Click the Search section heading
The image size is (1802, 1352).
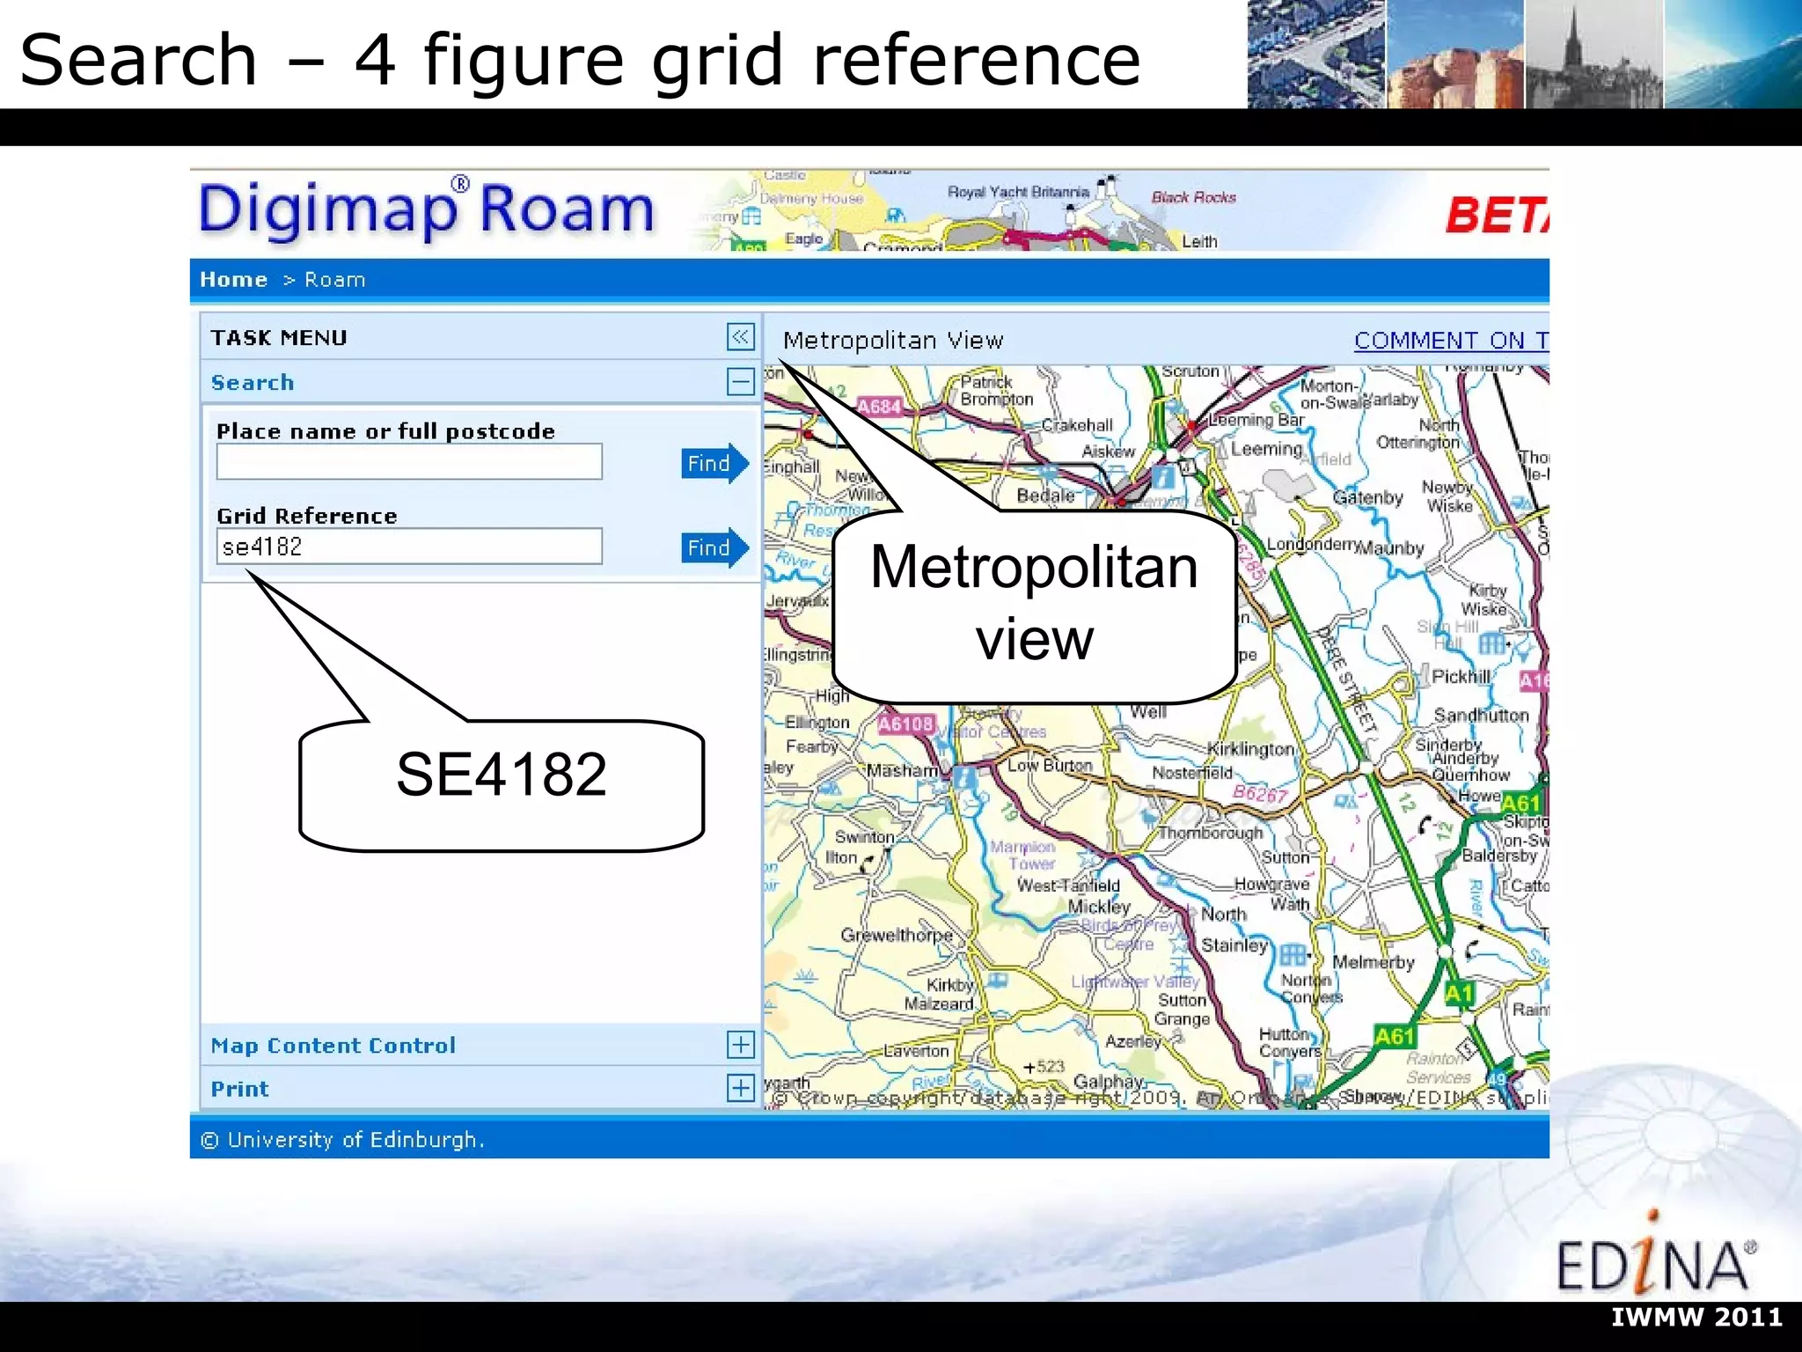click(x=253, y=383)
